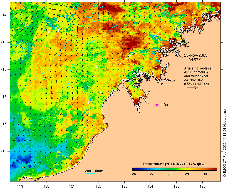Click longitude axis label 119
Image resolution: width=228 pixels, height=189 pixels.
(20, 186)
